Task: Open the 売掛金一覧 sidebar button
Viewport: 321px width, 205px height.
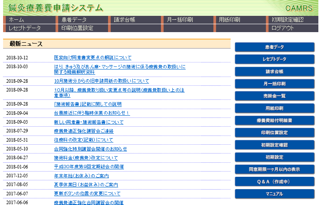Action: 275,96
